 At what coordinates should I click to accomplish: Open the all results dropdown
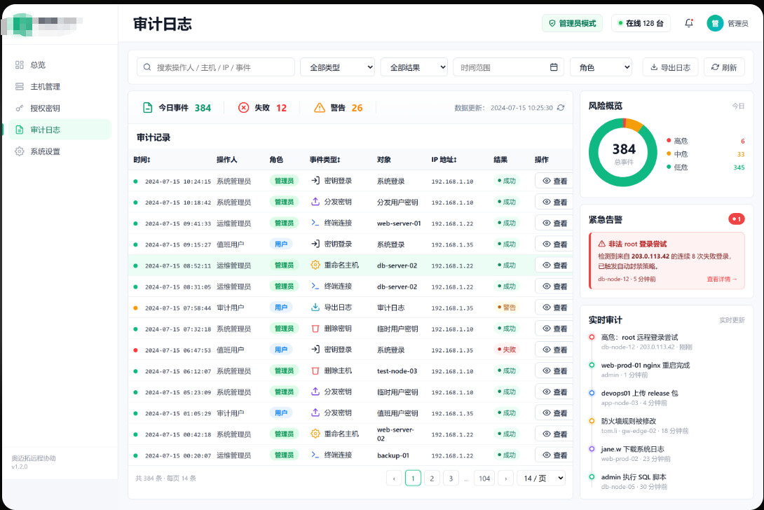click(x=414, y=67)
